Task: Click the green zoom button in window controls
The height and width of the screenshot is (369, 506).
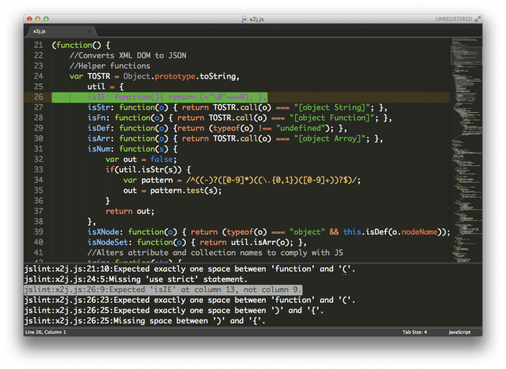Action: click(x=45, y=19)
